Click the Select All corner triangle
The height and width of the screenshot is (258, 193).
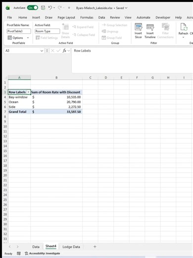pos(5,77)
